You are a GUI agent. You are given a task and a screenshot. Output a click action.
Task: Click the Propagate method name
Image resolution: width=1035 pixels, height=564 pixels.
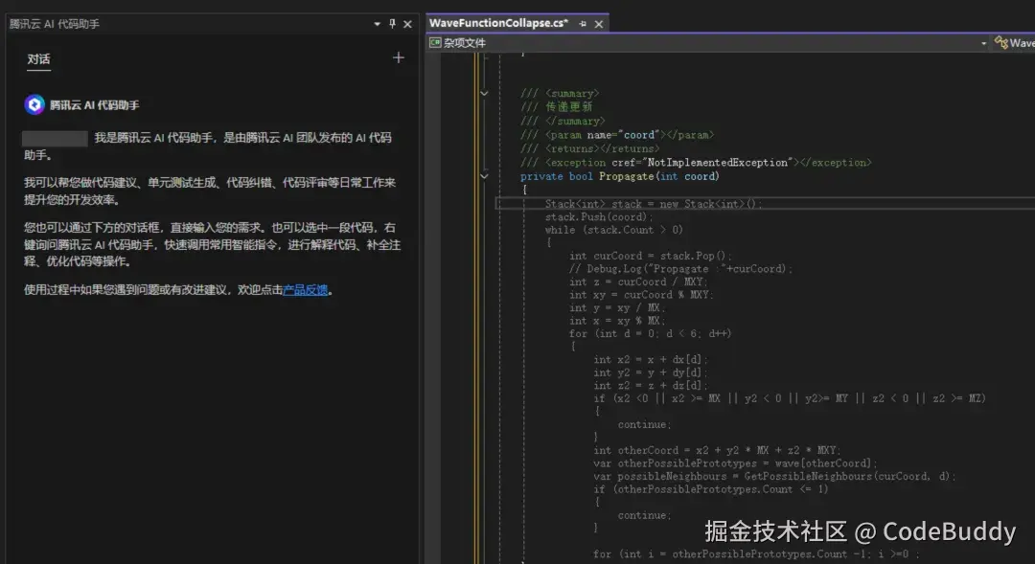(627, 176)
